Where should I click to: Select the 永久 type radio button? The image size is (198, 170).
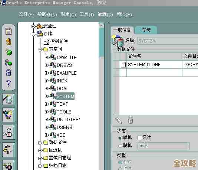(120, 162)
